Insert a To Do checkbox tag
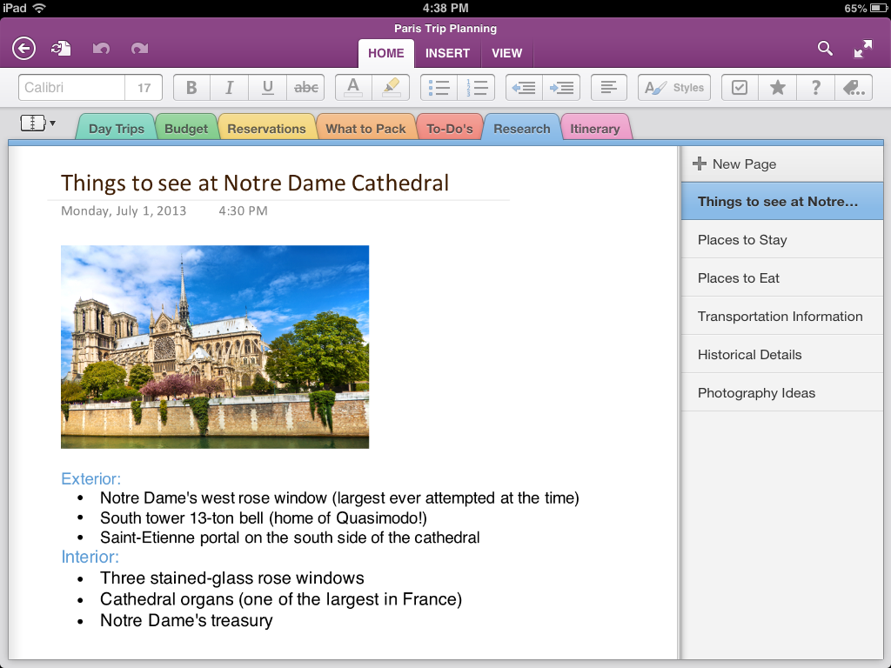 click(740, 88)
